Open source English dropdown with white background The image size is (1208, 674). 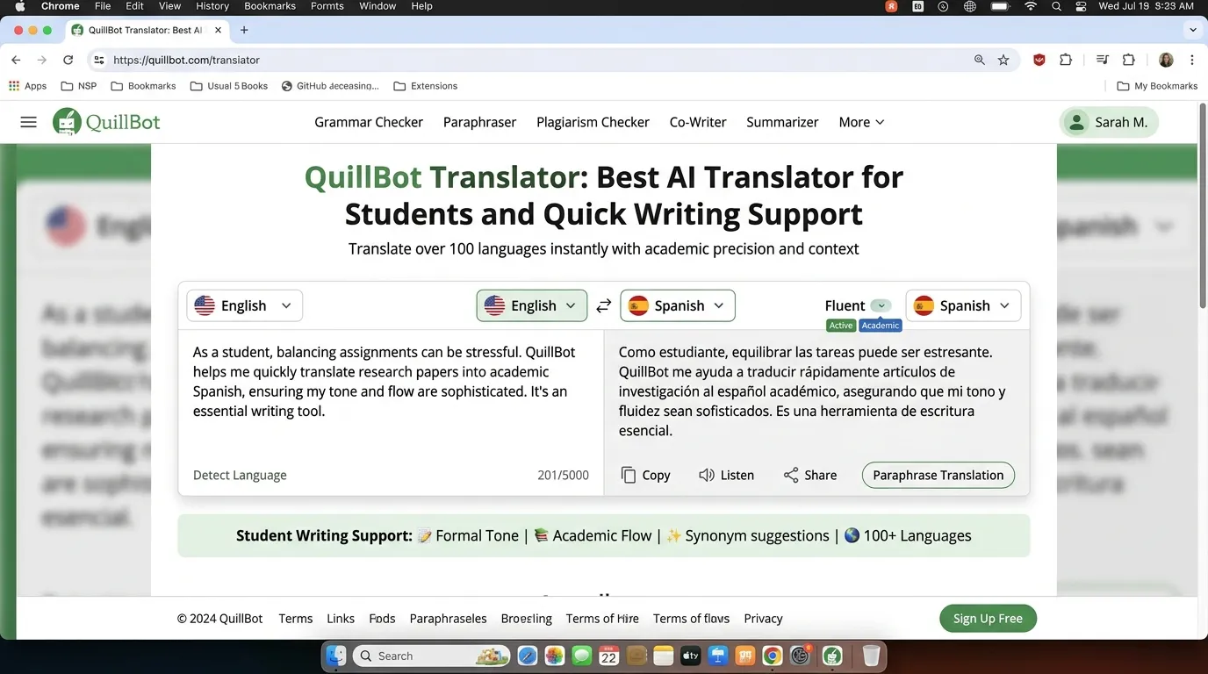(x=244, y=305)
